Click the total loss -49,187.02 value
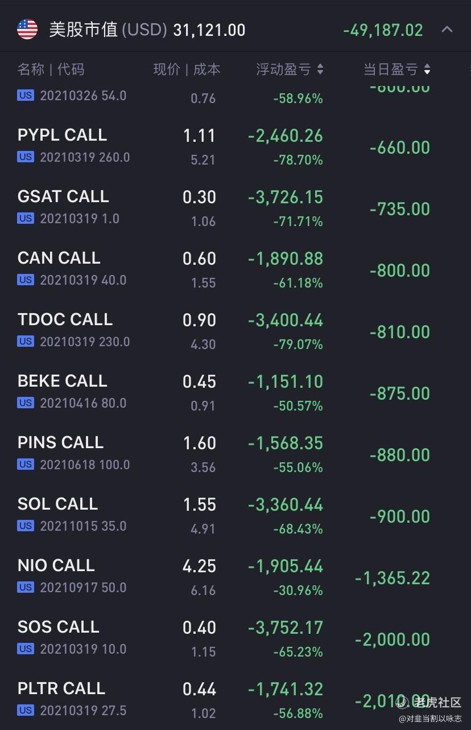Screen dimensions: 471x730 pyautogui.click(x=383, y=30)
